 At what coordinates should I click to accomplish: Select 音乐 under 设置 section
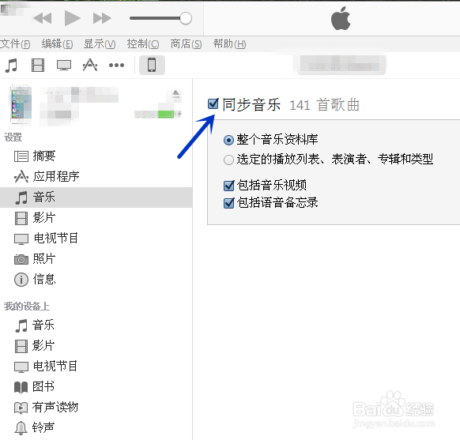point(96,197)
